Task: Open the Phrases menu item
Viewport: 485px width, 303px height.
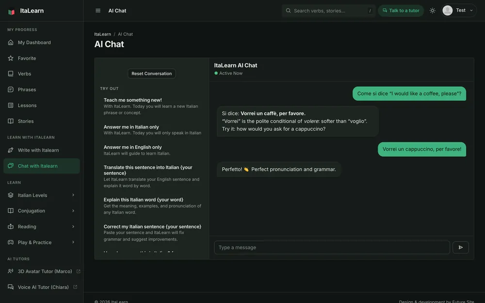Action: (x=41, y=89)
